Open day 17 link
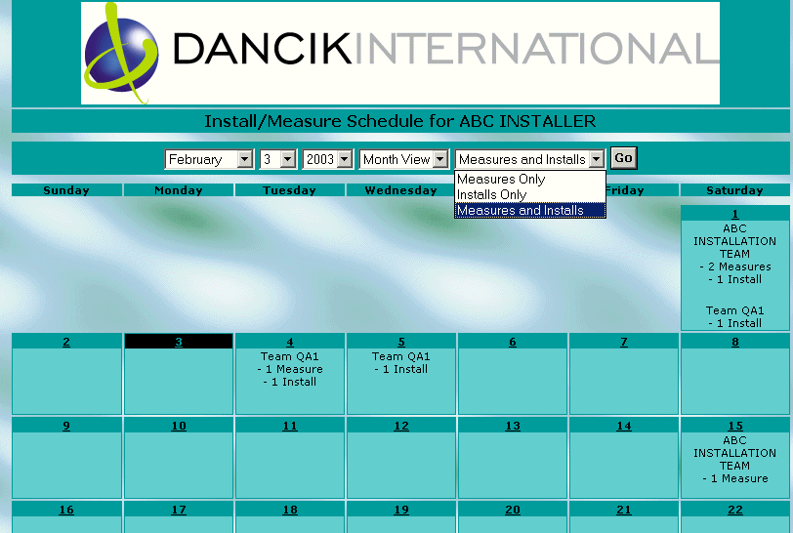This screenshot has width=793, height=533. point(179,510)
